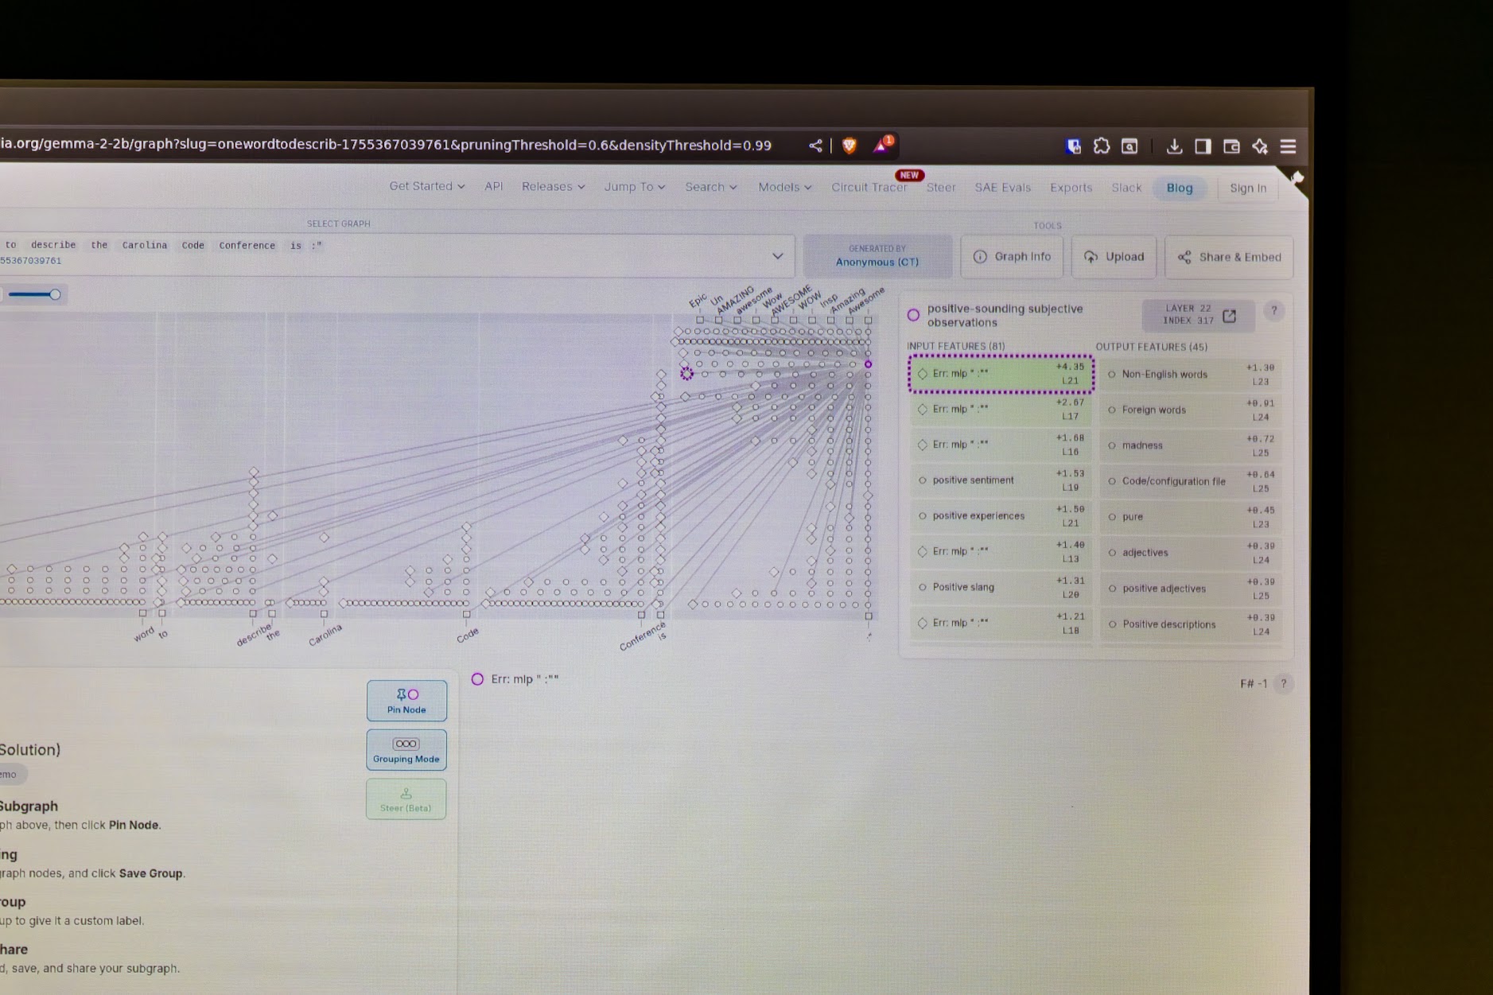
Task: Expand the Search dropdown
Action: (x=711, y=187)
